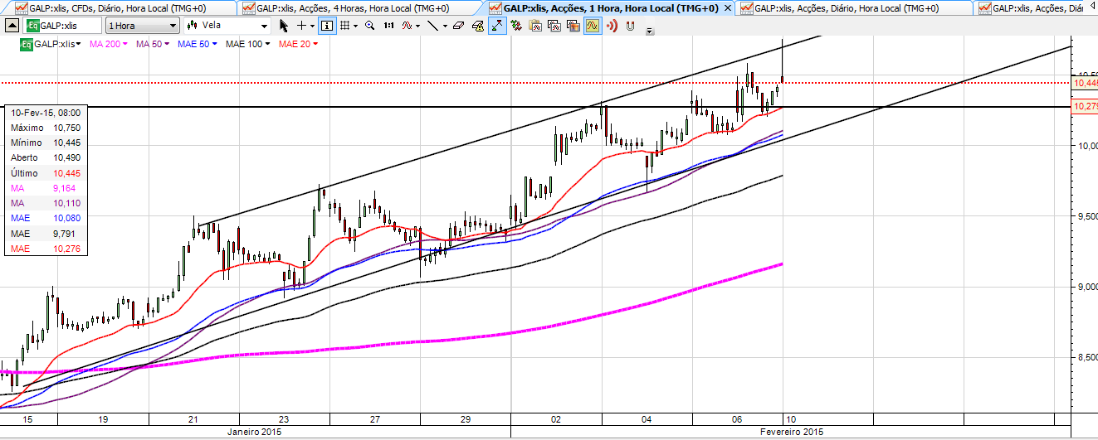
Task: Toggle the data info box button
Action: point(327,26)
